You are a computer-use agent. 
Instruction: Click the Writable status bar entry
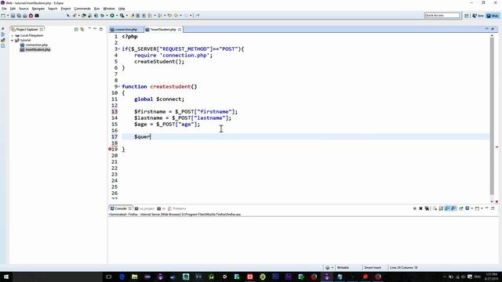click(x=343, y=267)
